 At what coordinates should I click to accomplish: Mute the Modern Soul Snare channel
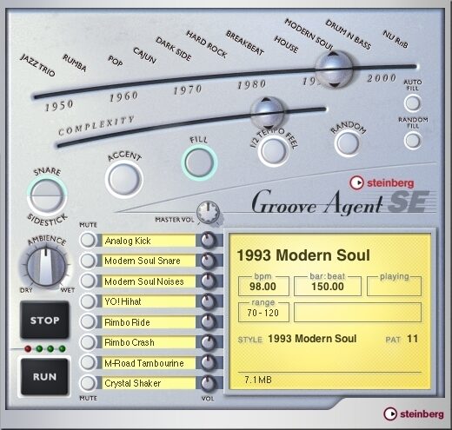coord(88,261)
